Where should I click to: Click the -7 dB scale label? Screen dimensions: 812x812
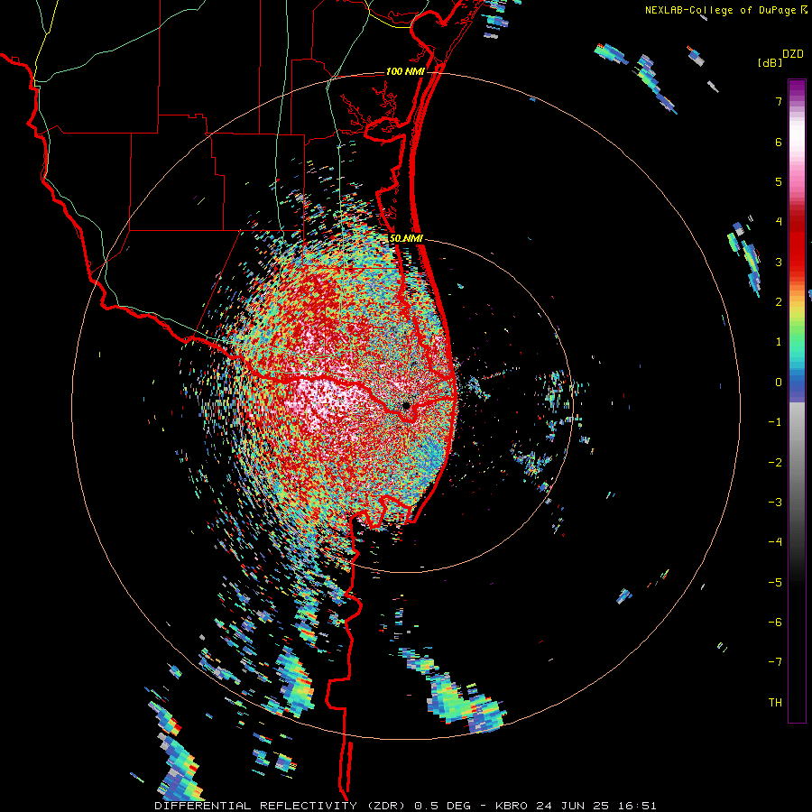(x=775, y=662)
